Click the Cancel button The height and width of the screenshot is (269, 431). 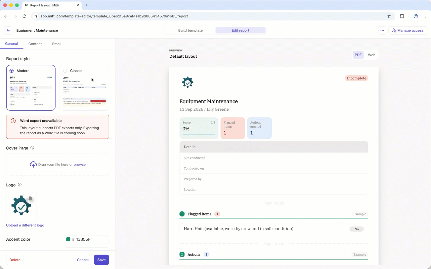point(83,260)
